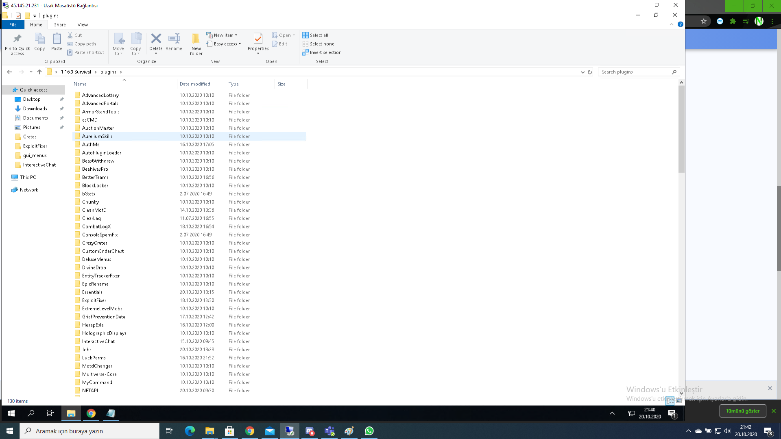
Task: Open the File ribbon tab
Action: coord(13,25)
